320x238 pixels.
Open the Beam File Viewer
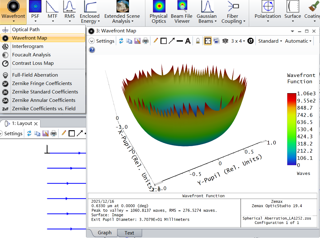pyautogui.click(x=182, y=12)
